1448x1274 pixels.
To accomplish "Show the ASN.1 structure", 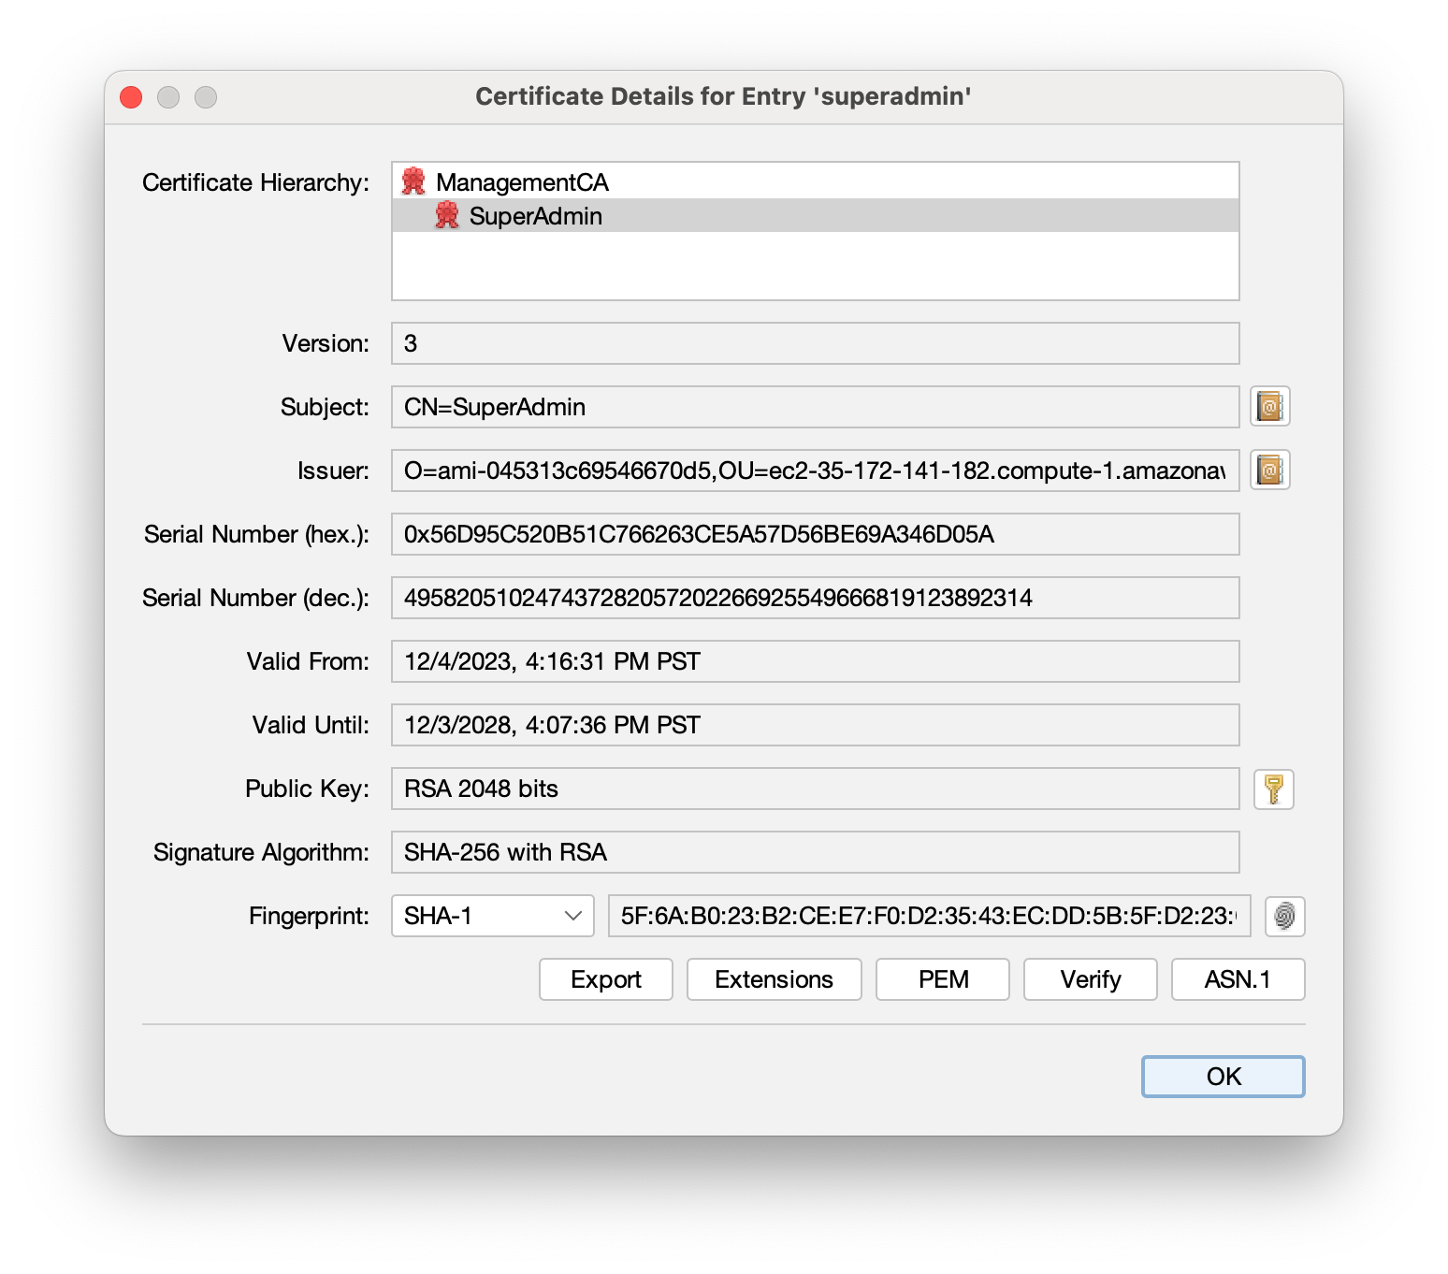I will [1237, 979].
